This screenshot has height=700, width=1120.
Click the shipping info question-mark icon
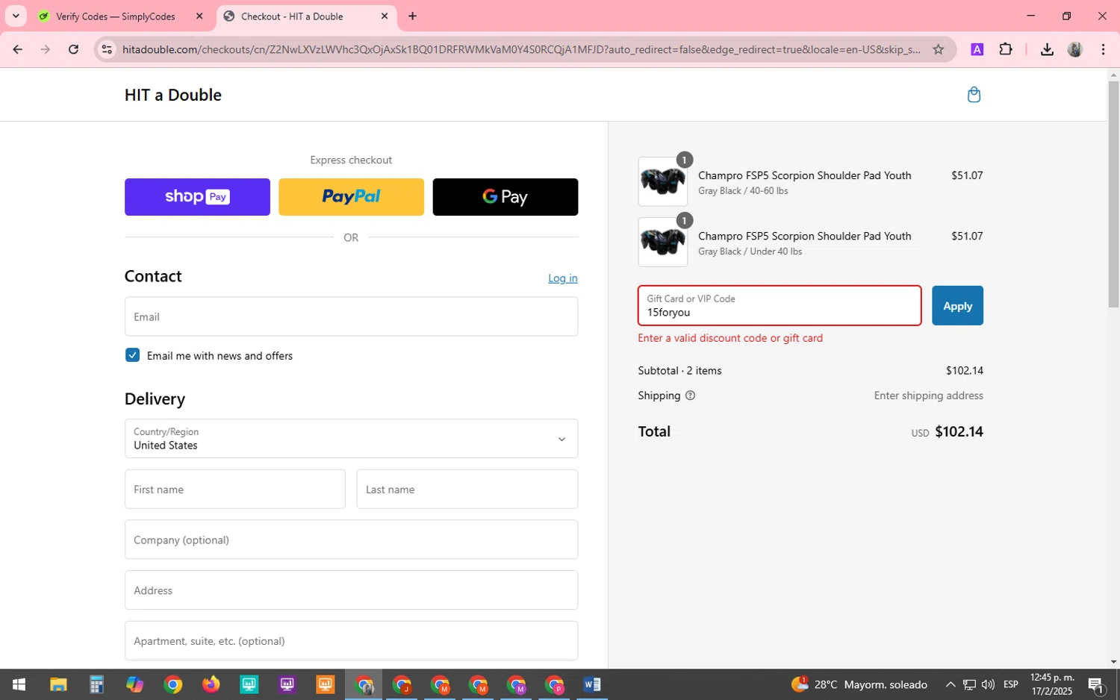(x=690, y=396)
